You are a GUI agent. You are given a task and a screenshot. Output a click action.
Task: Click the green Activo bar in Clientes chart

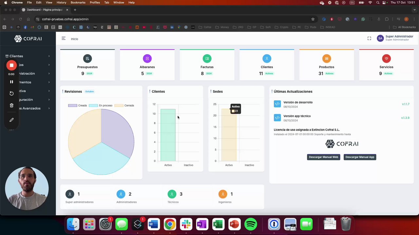168,135
